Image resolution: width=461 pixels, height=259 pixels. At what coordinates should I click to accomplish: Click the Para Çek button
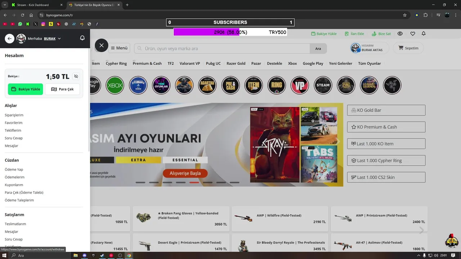click(x=62, y=89)
